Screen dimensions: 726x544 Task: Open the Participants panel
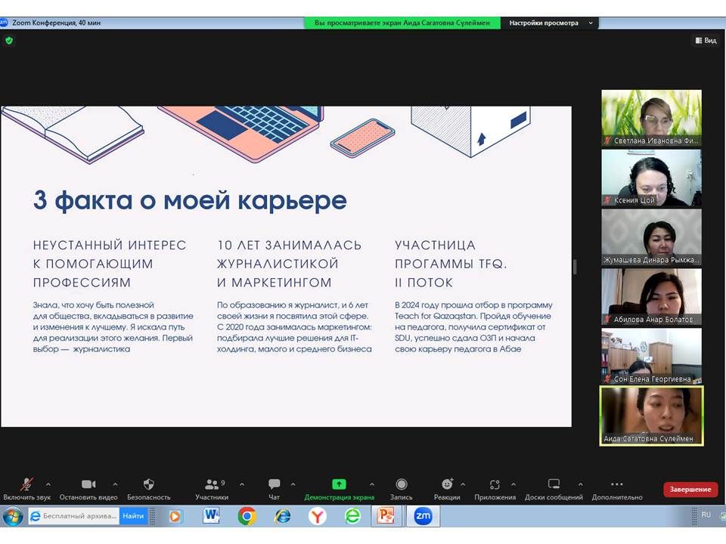pyautogui.click(x=211, y=484)
